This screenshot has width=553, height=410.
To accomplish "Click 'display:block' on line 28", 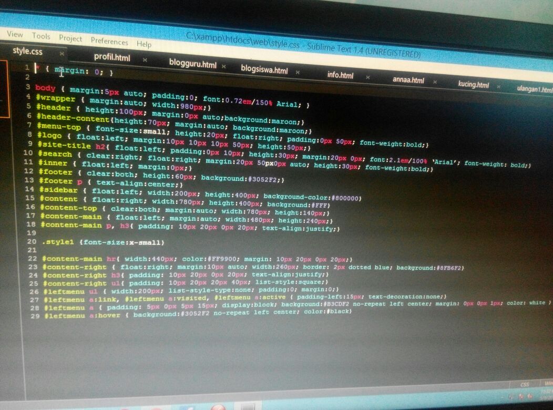I will (247, 304).
